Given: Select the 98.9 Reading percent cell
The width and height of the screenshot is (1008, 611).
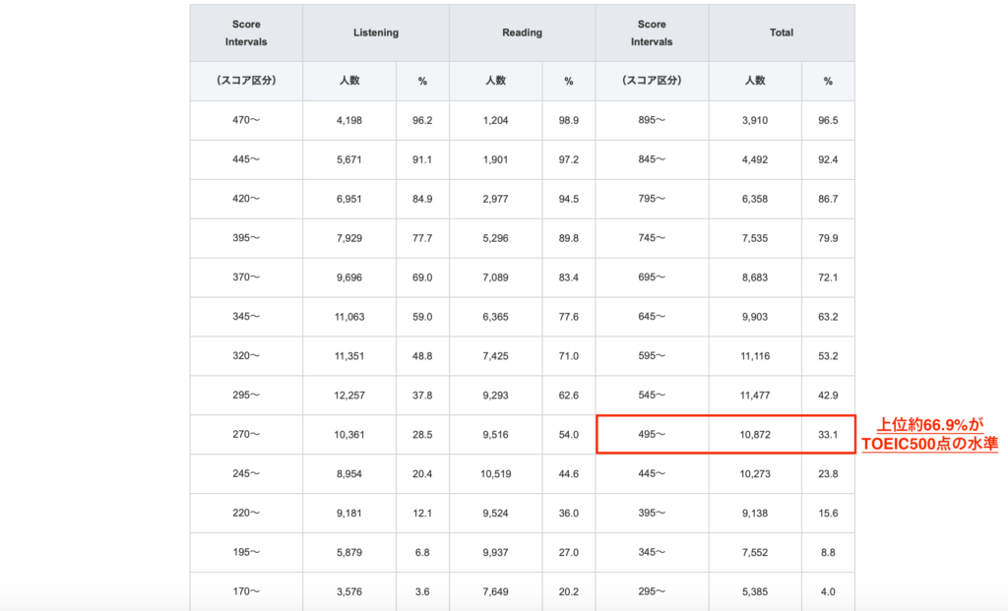Looking at the screenshot, I should pos(568,120).
